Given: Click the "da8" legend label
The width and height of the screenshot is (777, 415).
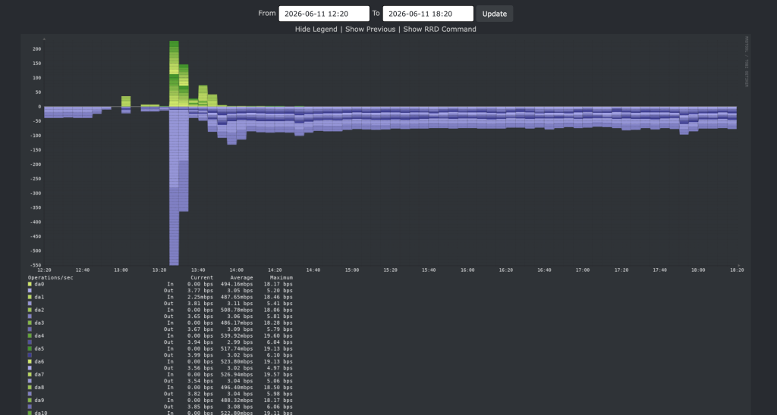Looking at the screenshot, I should (39, 387).
